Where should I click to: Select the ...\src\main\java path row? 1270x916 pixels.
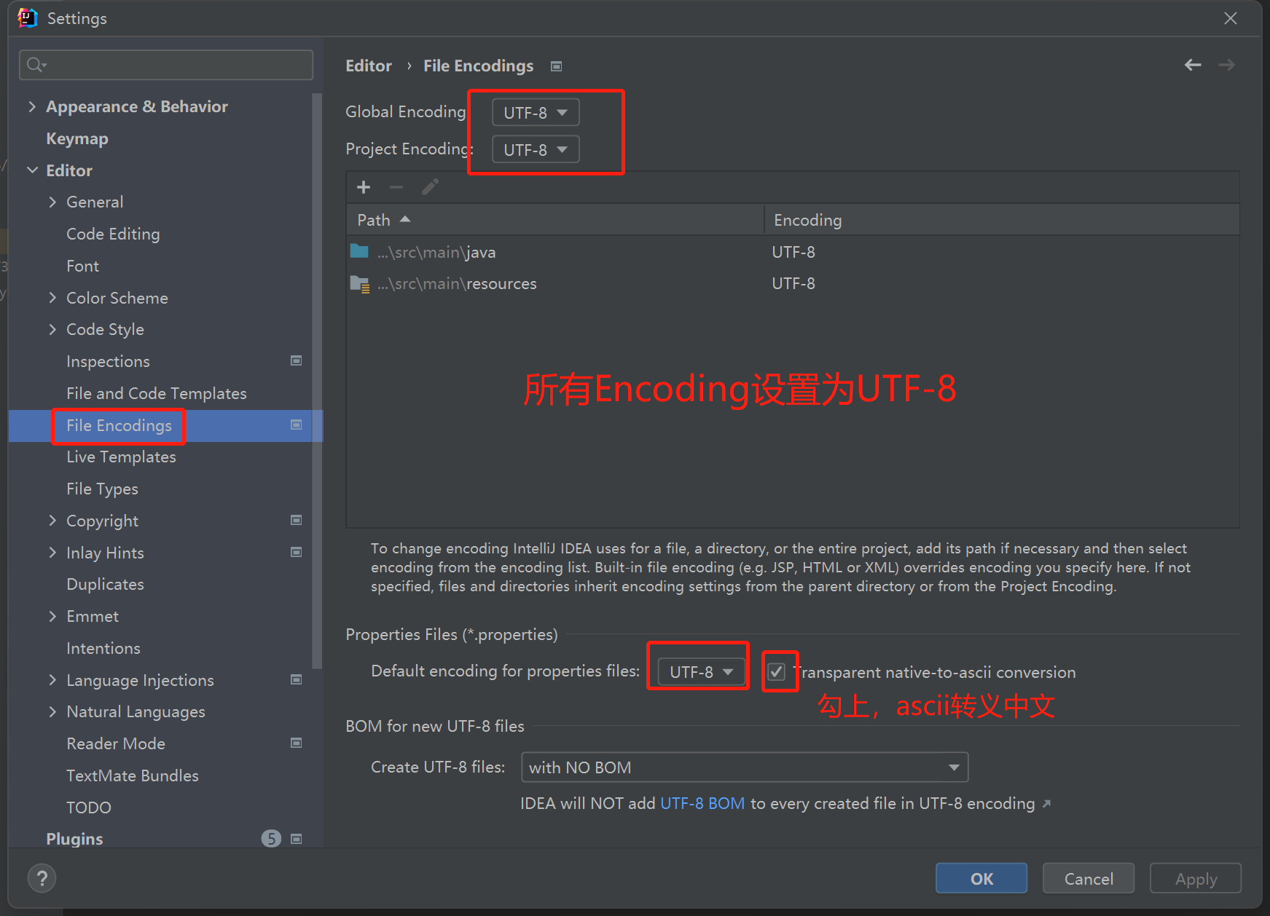793,252
